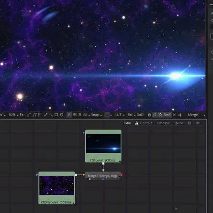Image resolution: width=213 pixels, height=213 pixels.
Task: Click the white output square below CGSLens1
Action: 103,163
